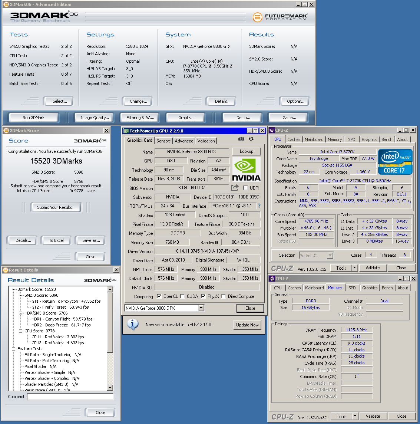Click the scroll up arrow in Result Details

pos(110,290)
